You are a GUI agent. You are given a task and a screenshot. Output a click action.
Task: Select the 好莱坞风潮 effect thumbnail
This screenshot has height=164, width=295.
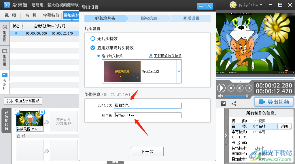tap(122, 71)
